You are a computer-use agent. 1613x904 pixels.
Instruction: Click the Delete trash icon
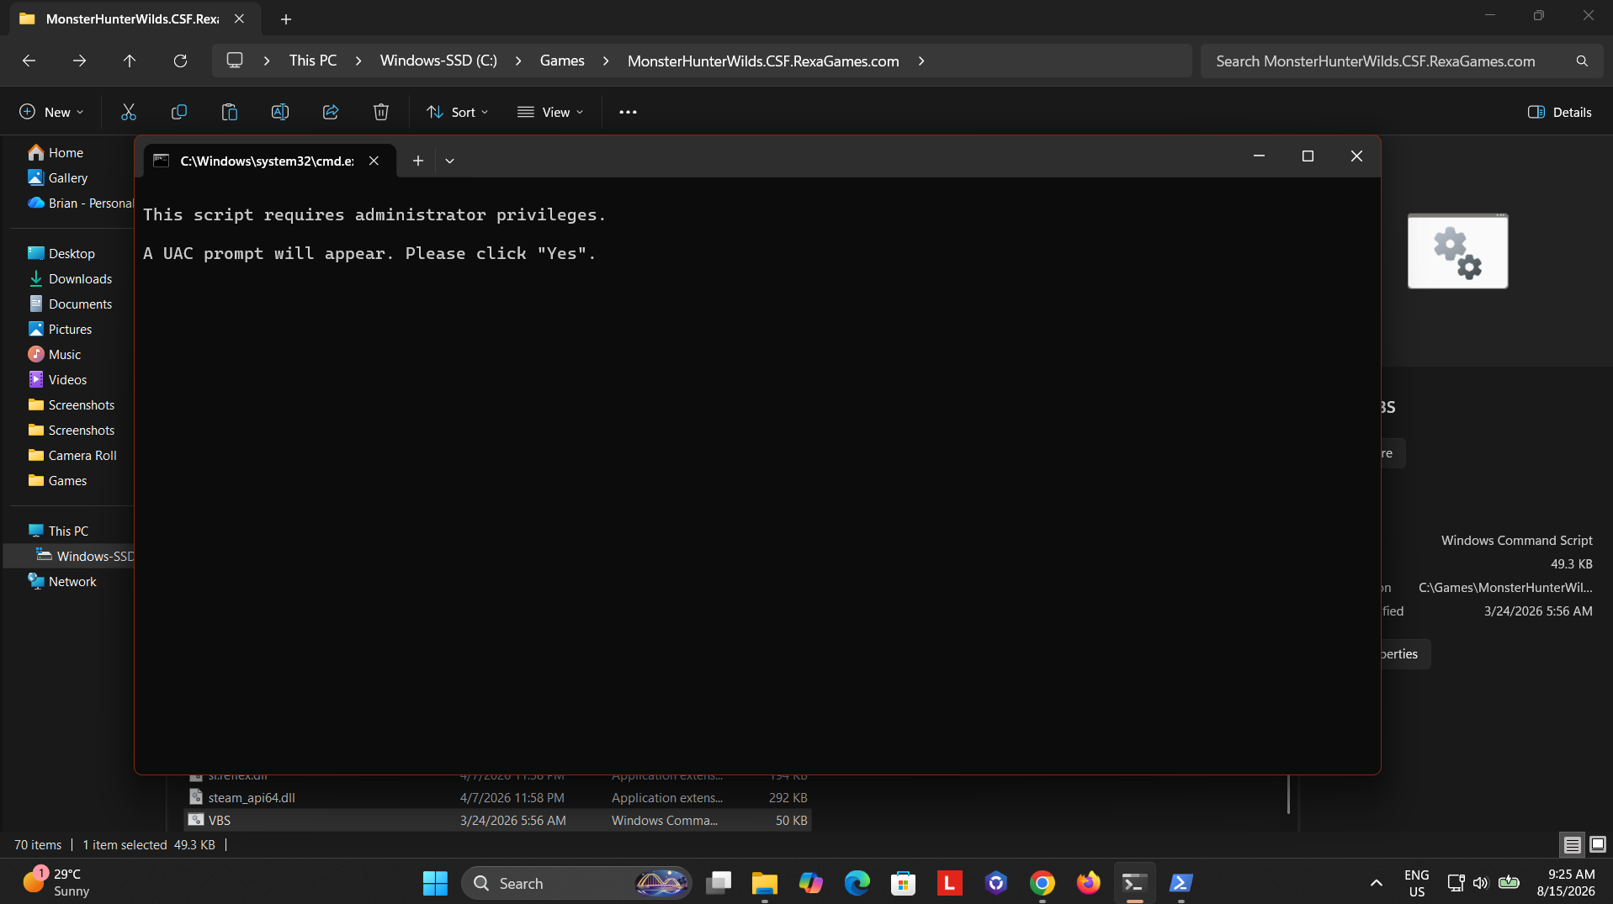(381, 112)
